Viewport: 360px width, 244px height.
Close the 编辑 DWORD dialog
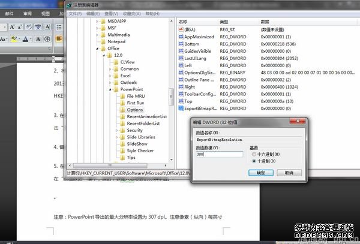pos(298,121)
